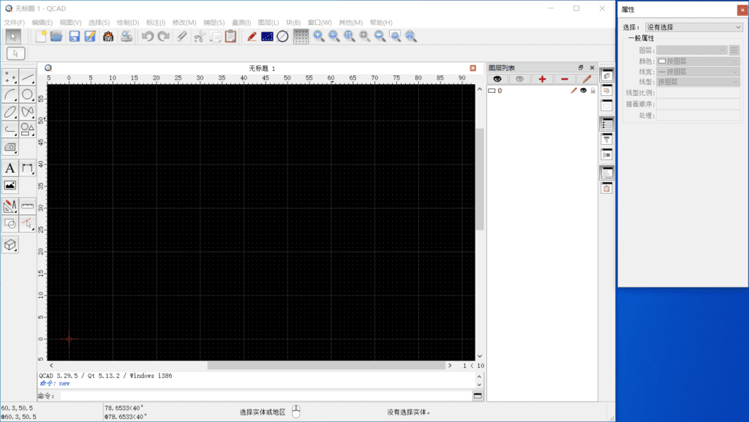The width and height of the screenshot is (749, 422).
Task: Save the drawing with floppy disk icon
Action: click(x=74, y=37)
